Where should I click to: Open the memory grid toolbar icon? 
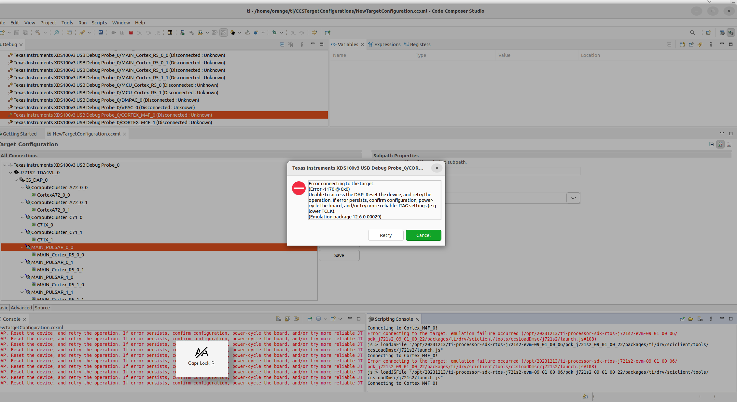point(170,32)
